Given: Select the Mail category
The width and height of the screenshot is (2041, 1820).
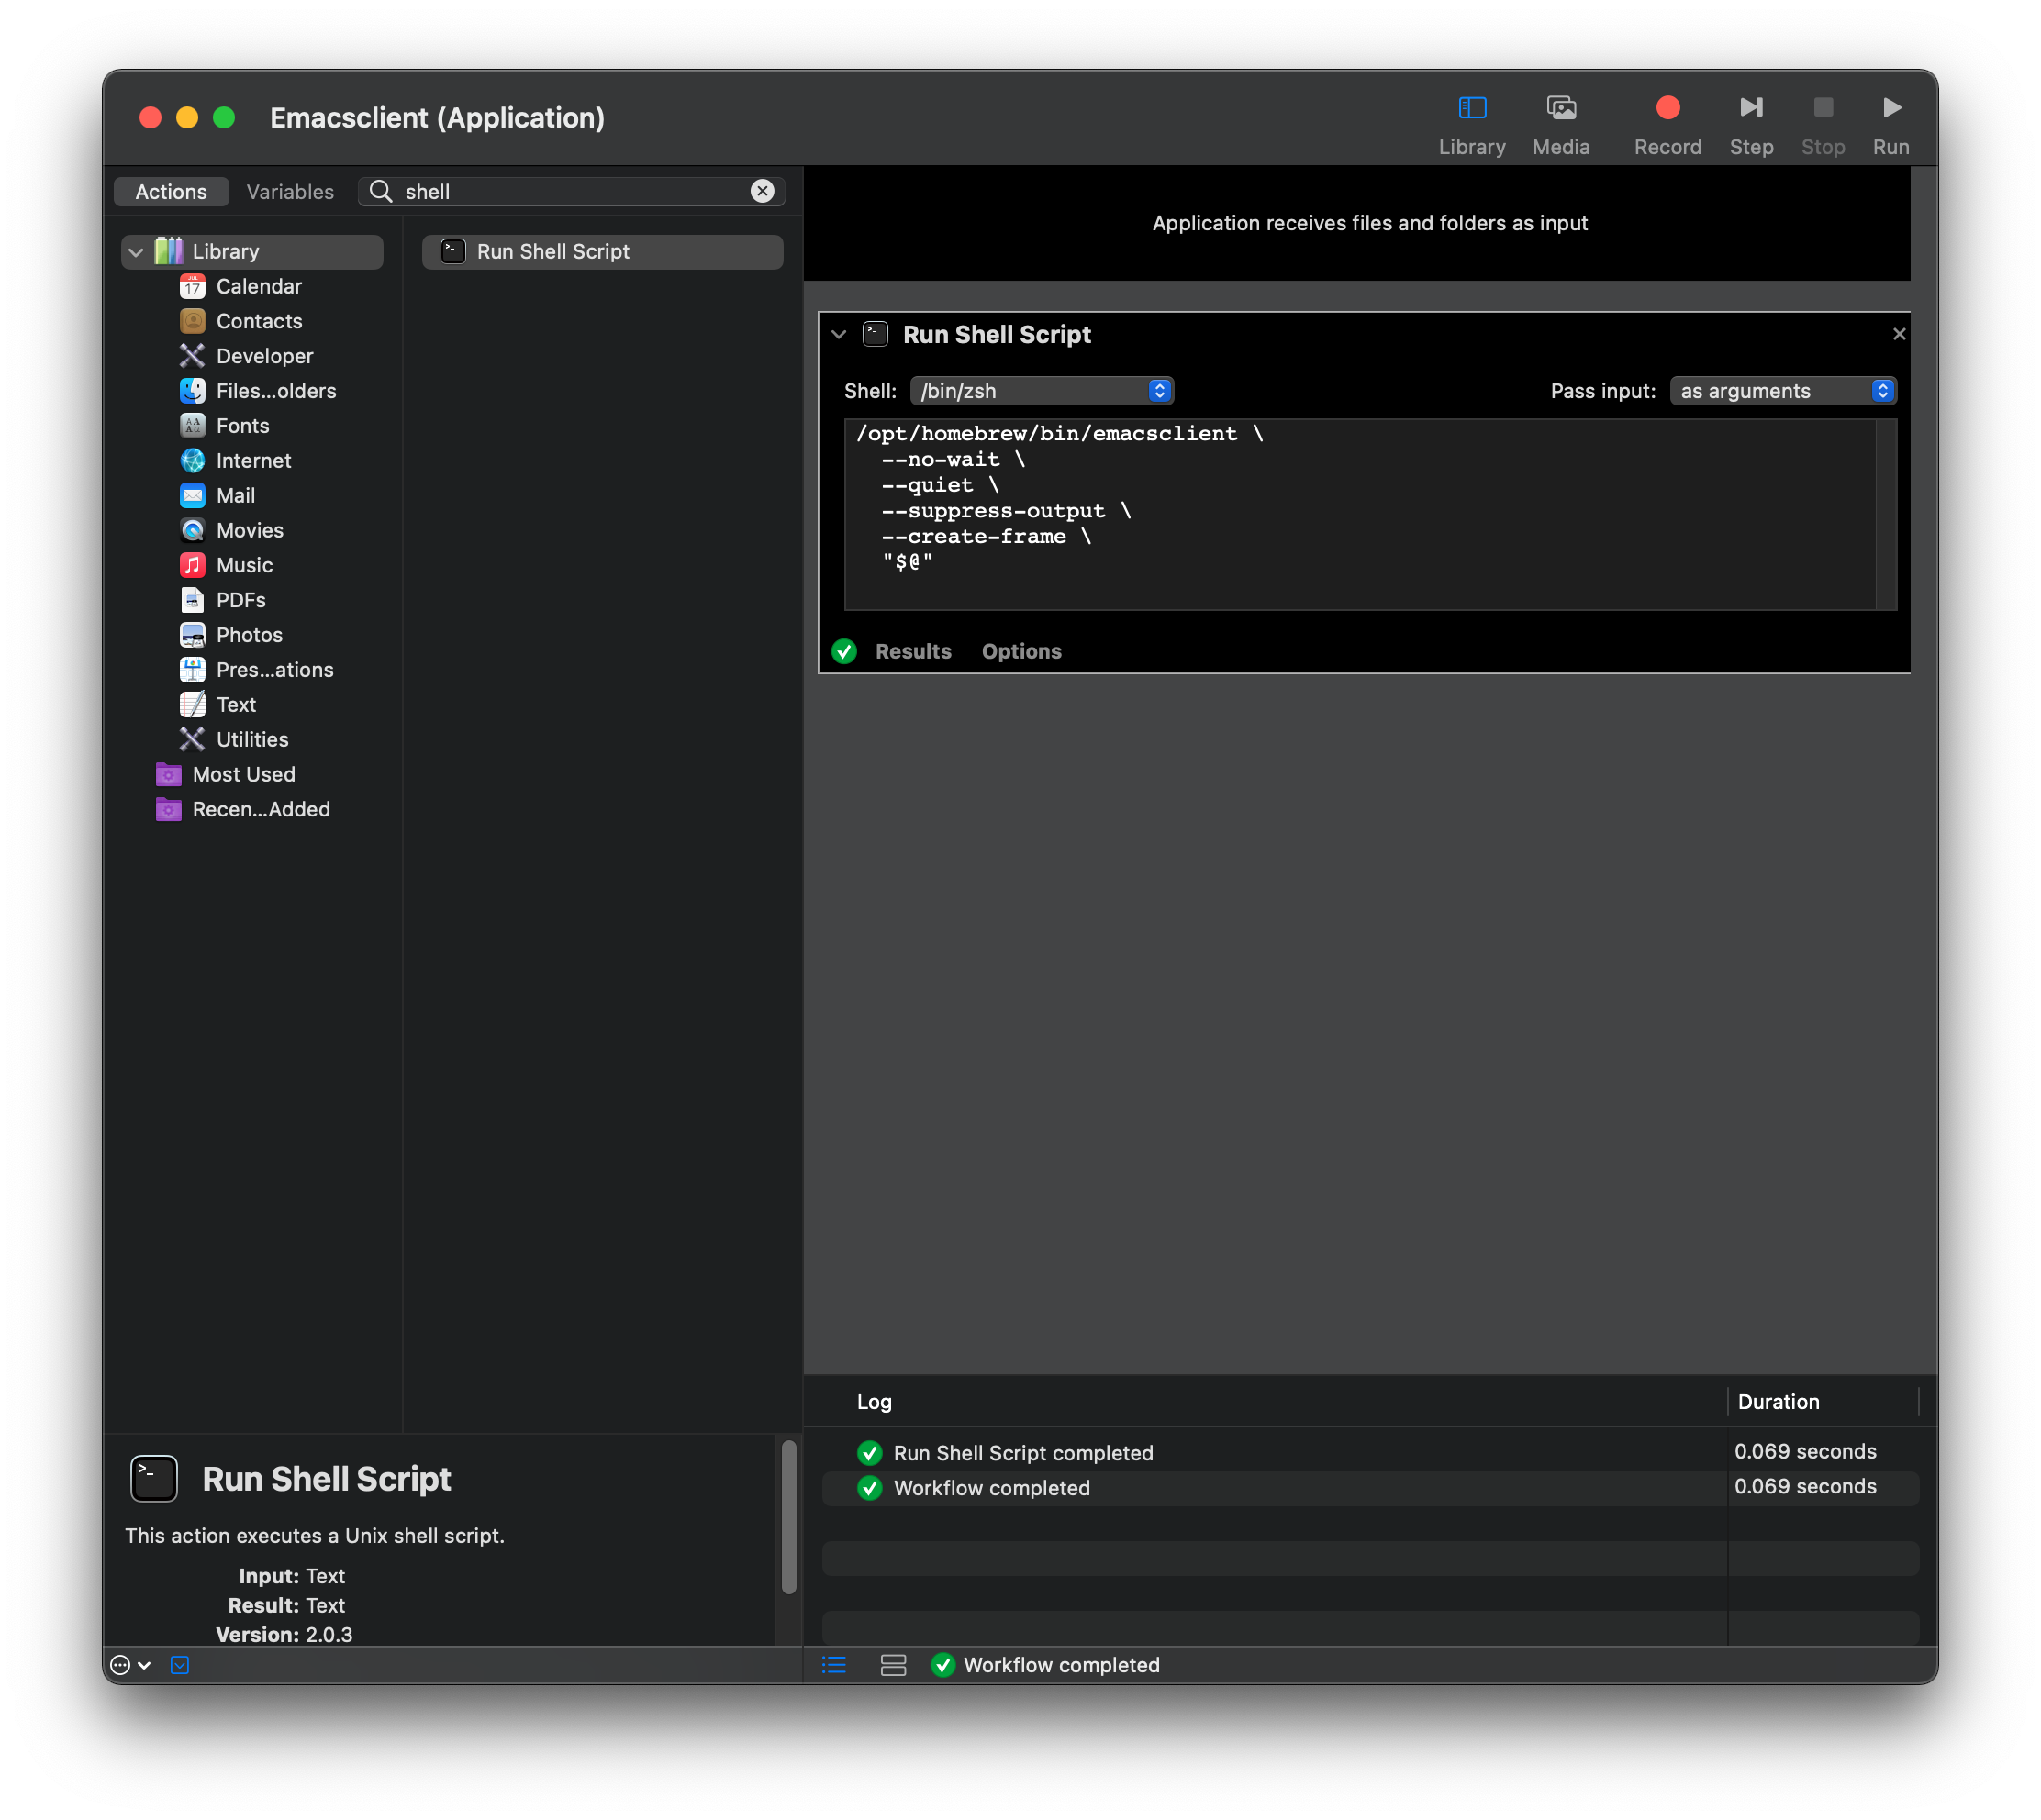Looking at the screenshot, I should (235, 496).
